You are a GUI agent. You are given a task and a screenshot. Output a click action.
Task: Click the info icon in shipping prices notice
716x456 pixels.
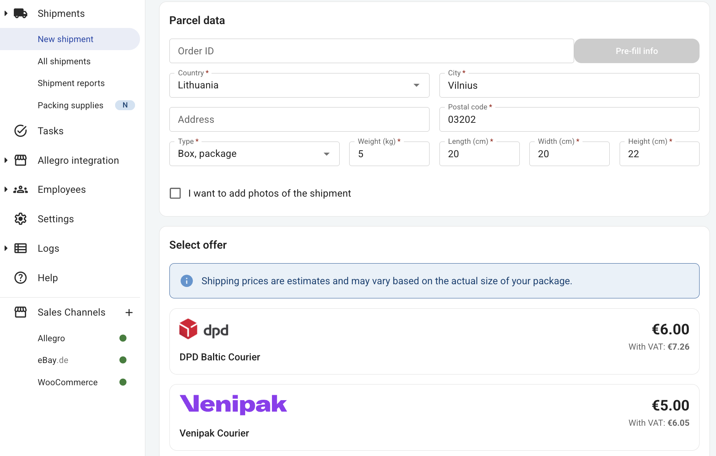tap(187, 281)
